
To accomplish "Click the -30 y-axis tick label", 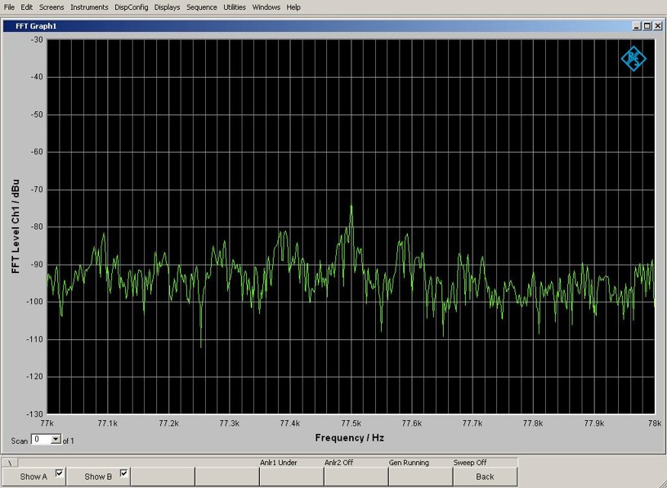I will pos(37,39).
